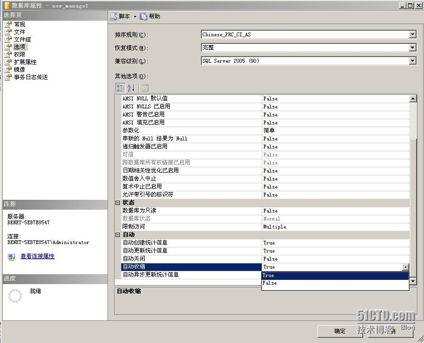Select the 递归触发器已启用 row

coord(265,147)
